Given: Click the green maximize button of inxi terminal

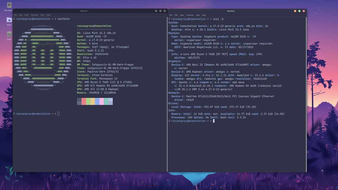Looking at the screenshot, I should [299, 11].
